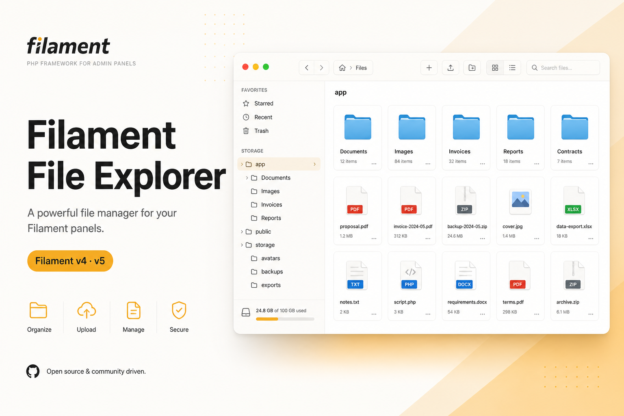The image size is (624, 416).
Task: Click the filament logo text
Action: [x=68, y=46]
